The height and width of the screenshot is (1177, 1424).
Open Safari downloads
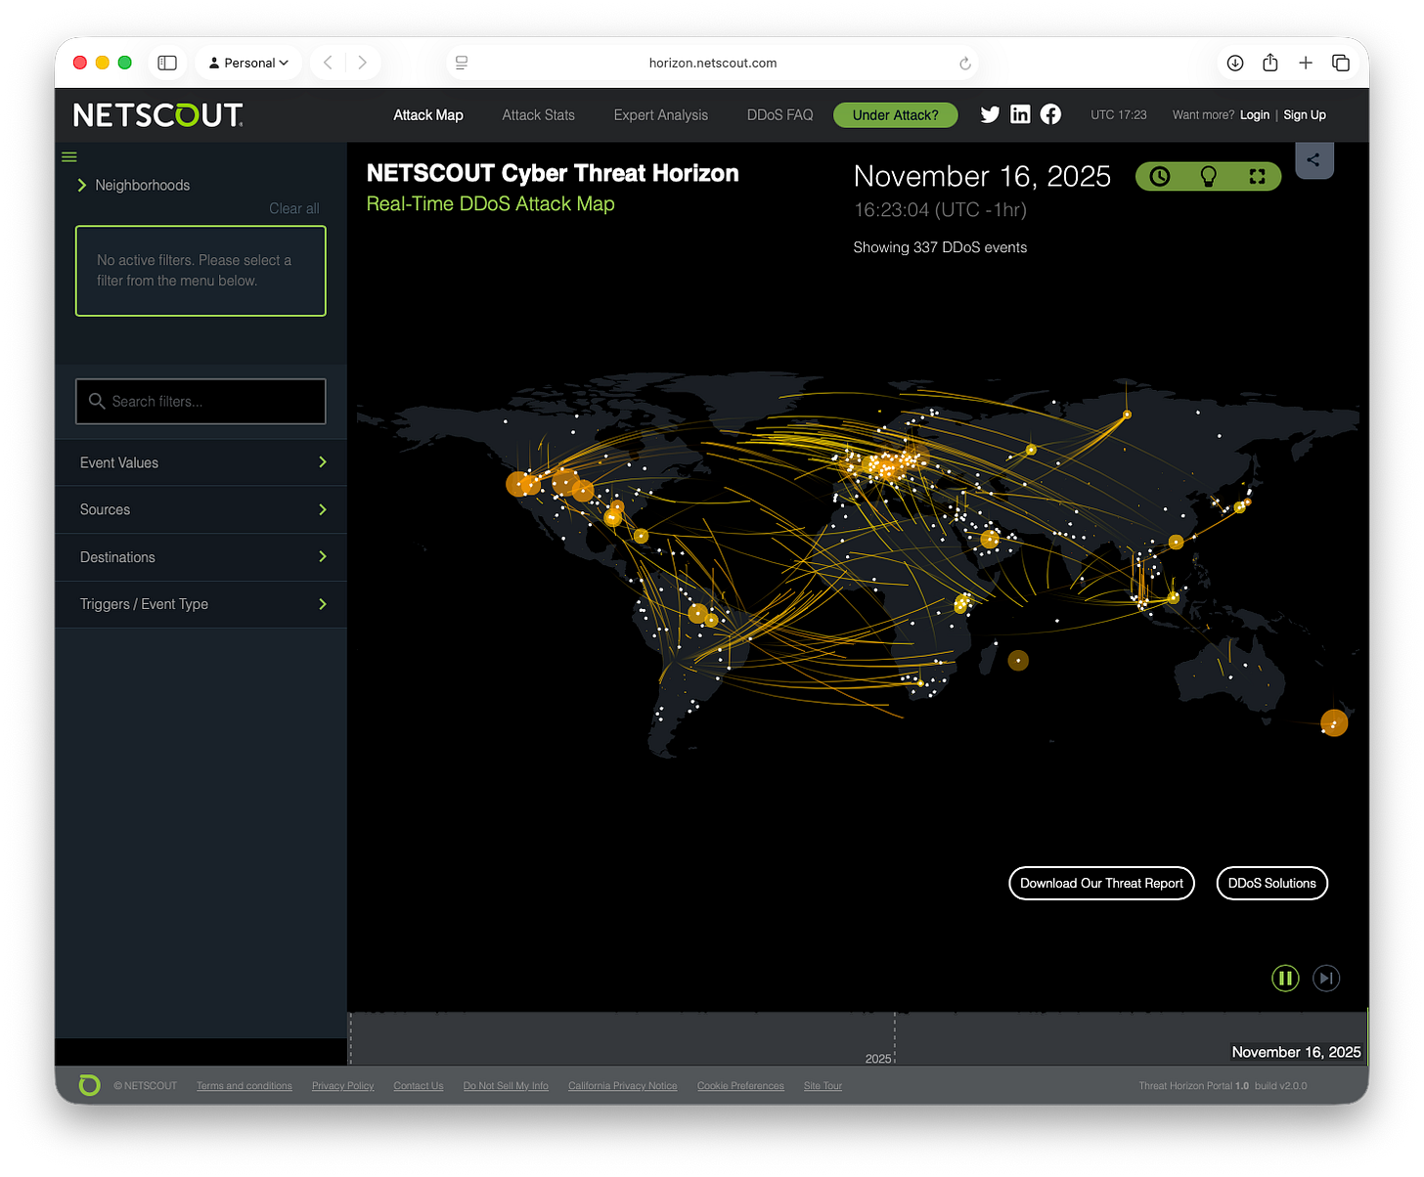(x=1235, y=63)
